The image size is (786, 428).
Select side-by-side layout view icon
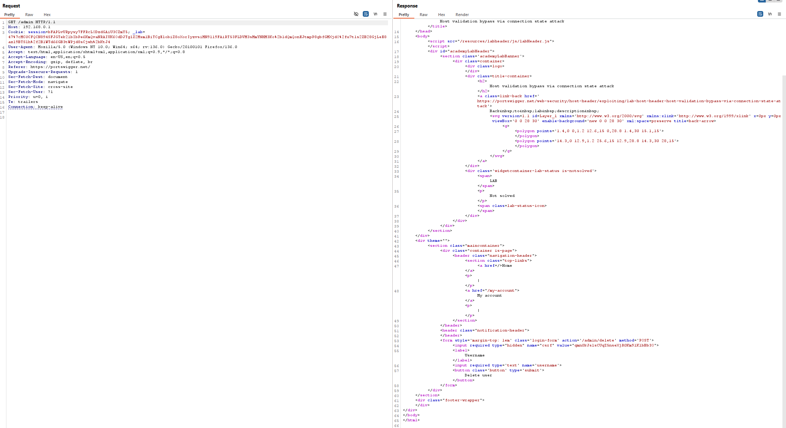point(762,1)
